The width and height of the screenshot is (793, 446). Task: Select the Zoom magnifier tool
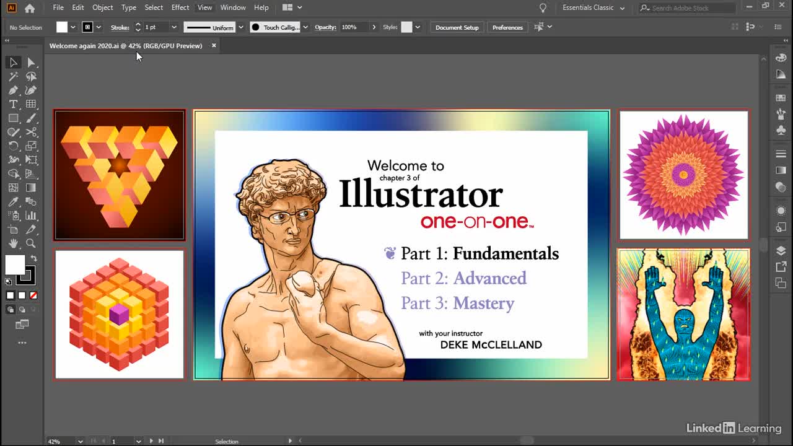pyautogui.click(x=31, y=243)
